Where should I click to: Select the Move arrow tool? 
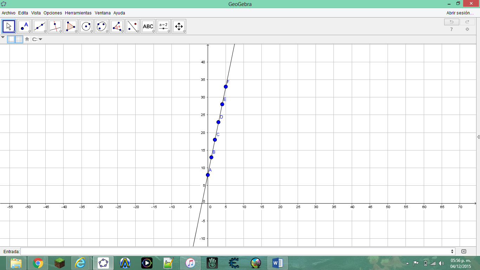pyautogui.click(x=9, y=26)
